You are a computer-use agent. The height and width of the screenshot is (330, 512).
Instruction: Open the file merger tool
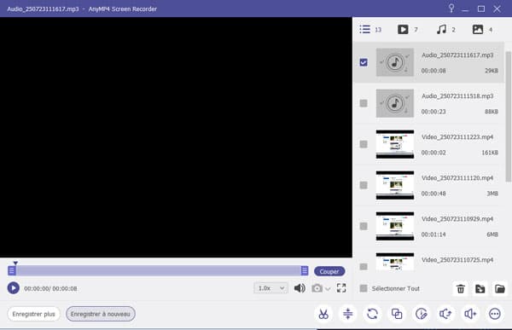coord(397,314)
